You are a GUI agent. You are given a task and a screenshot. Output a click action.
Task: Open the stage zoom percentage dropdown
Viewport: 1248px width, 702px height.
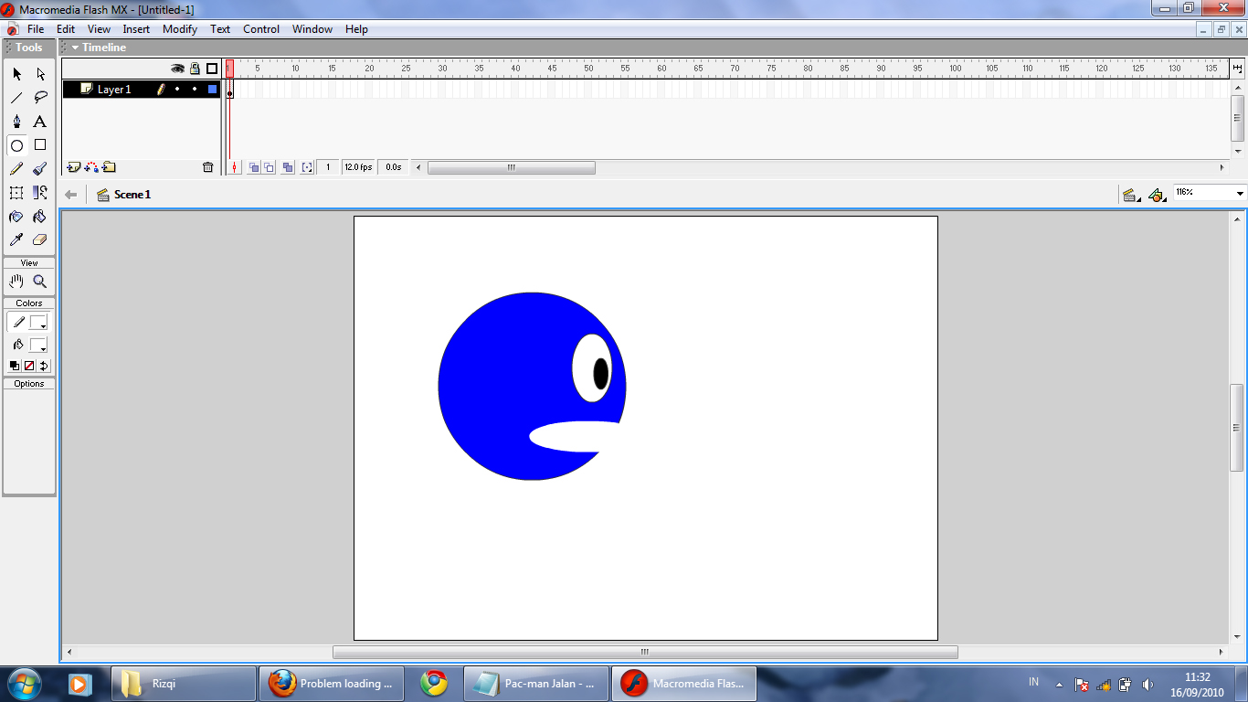[1240, 194]
